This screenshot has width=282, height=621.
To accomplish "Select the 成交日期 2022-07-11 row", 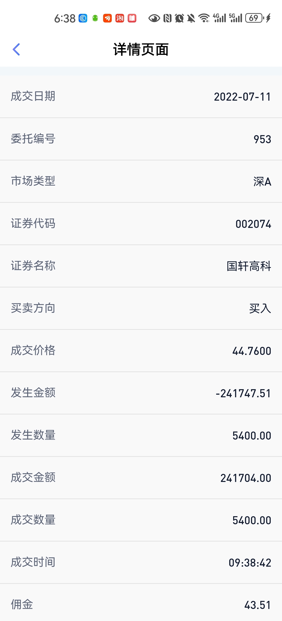I will (x=141, y=97).
